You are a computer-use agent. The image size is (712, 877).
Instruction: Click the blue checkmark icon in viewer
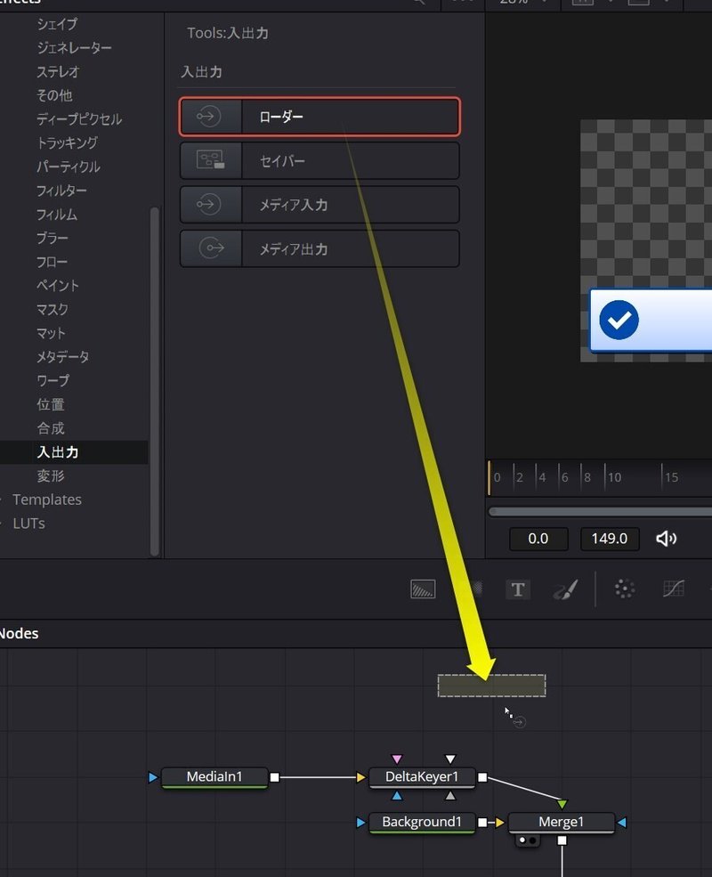619,320
